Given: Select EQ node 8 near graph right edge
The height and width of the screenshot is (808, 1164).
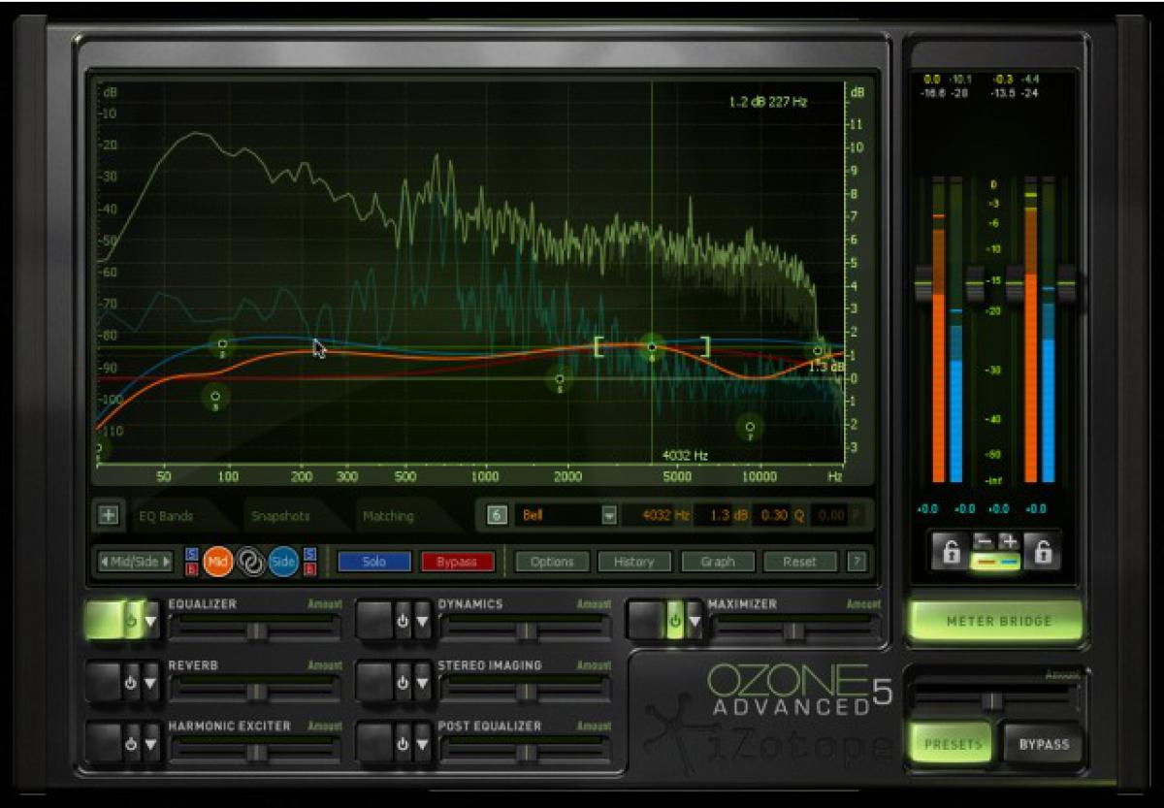Looking at the screenshot, I should [x=819, y=351].
